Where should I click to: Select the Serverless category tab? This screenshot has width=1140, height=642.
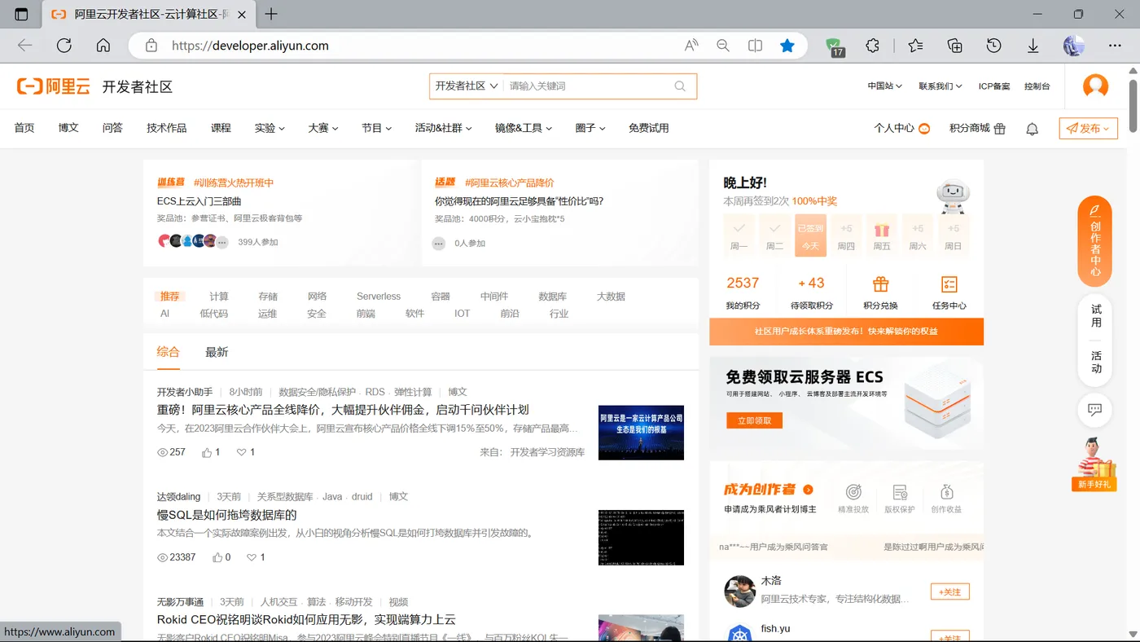point(379,297)
